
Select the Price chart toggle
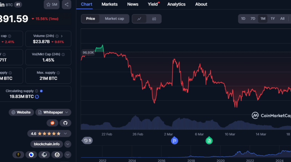tap(91, 19)
